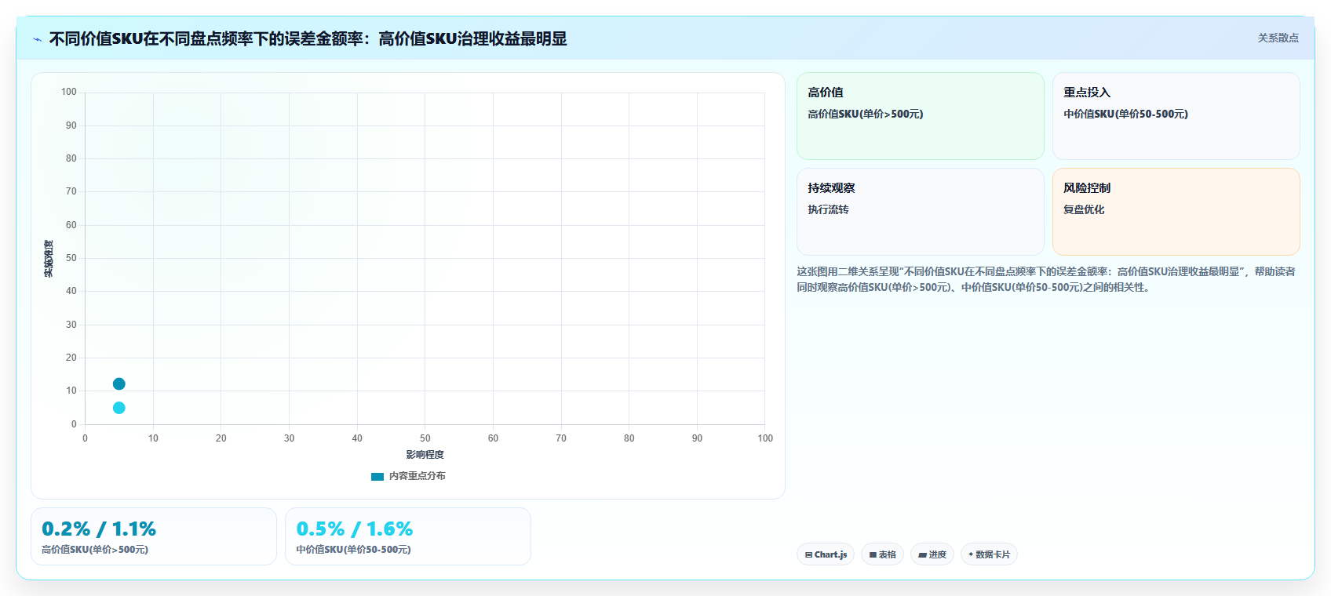Click the lightning icon beside the title

37,39
